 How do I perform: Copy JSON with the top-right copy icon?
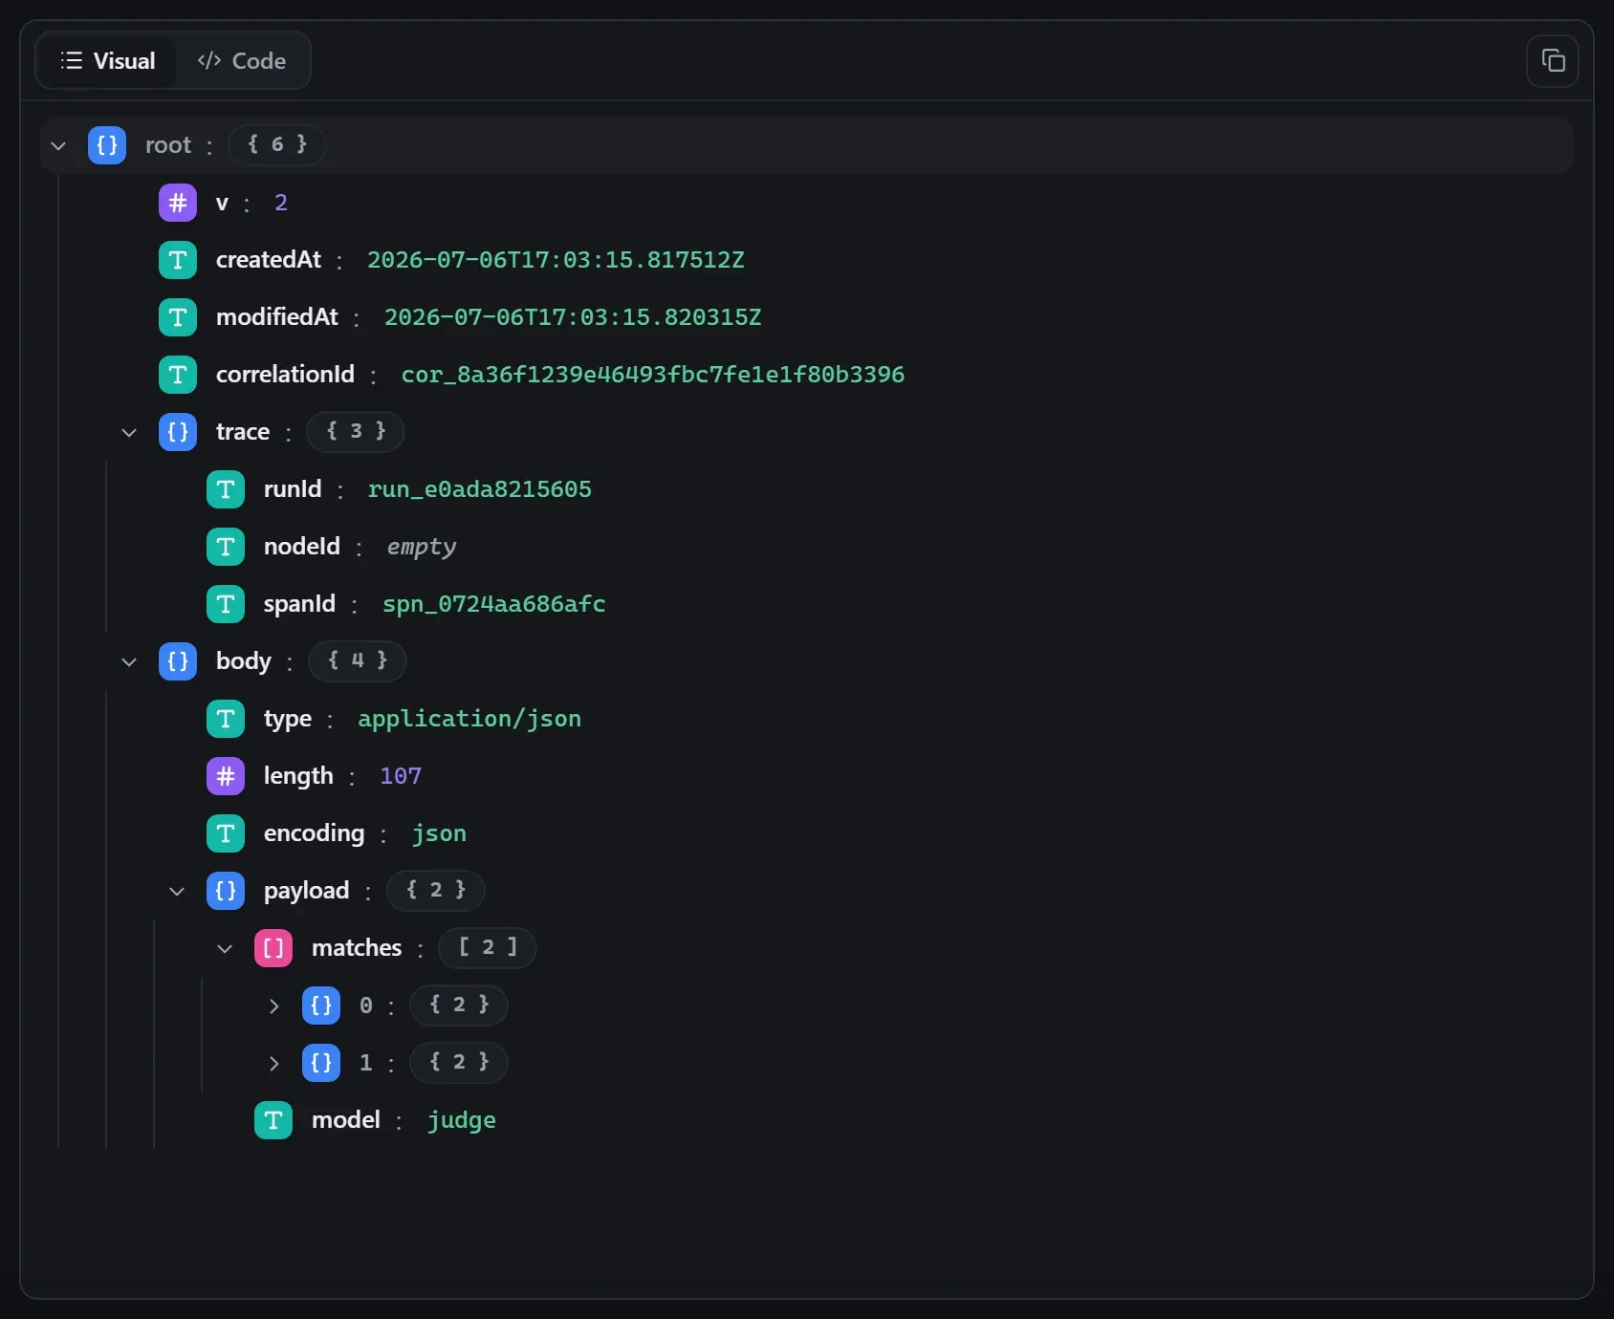[1553, 61]
